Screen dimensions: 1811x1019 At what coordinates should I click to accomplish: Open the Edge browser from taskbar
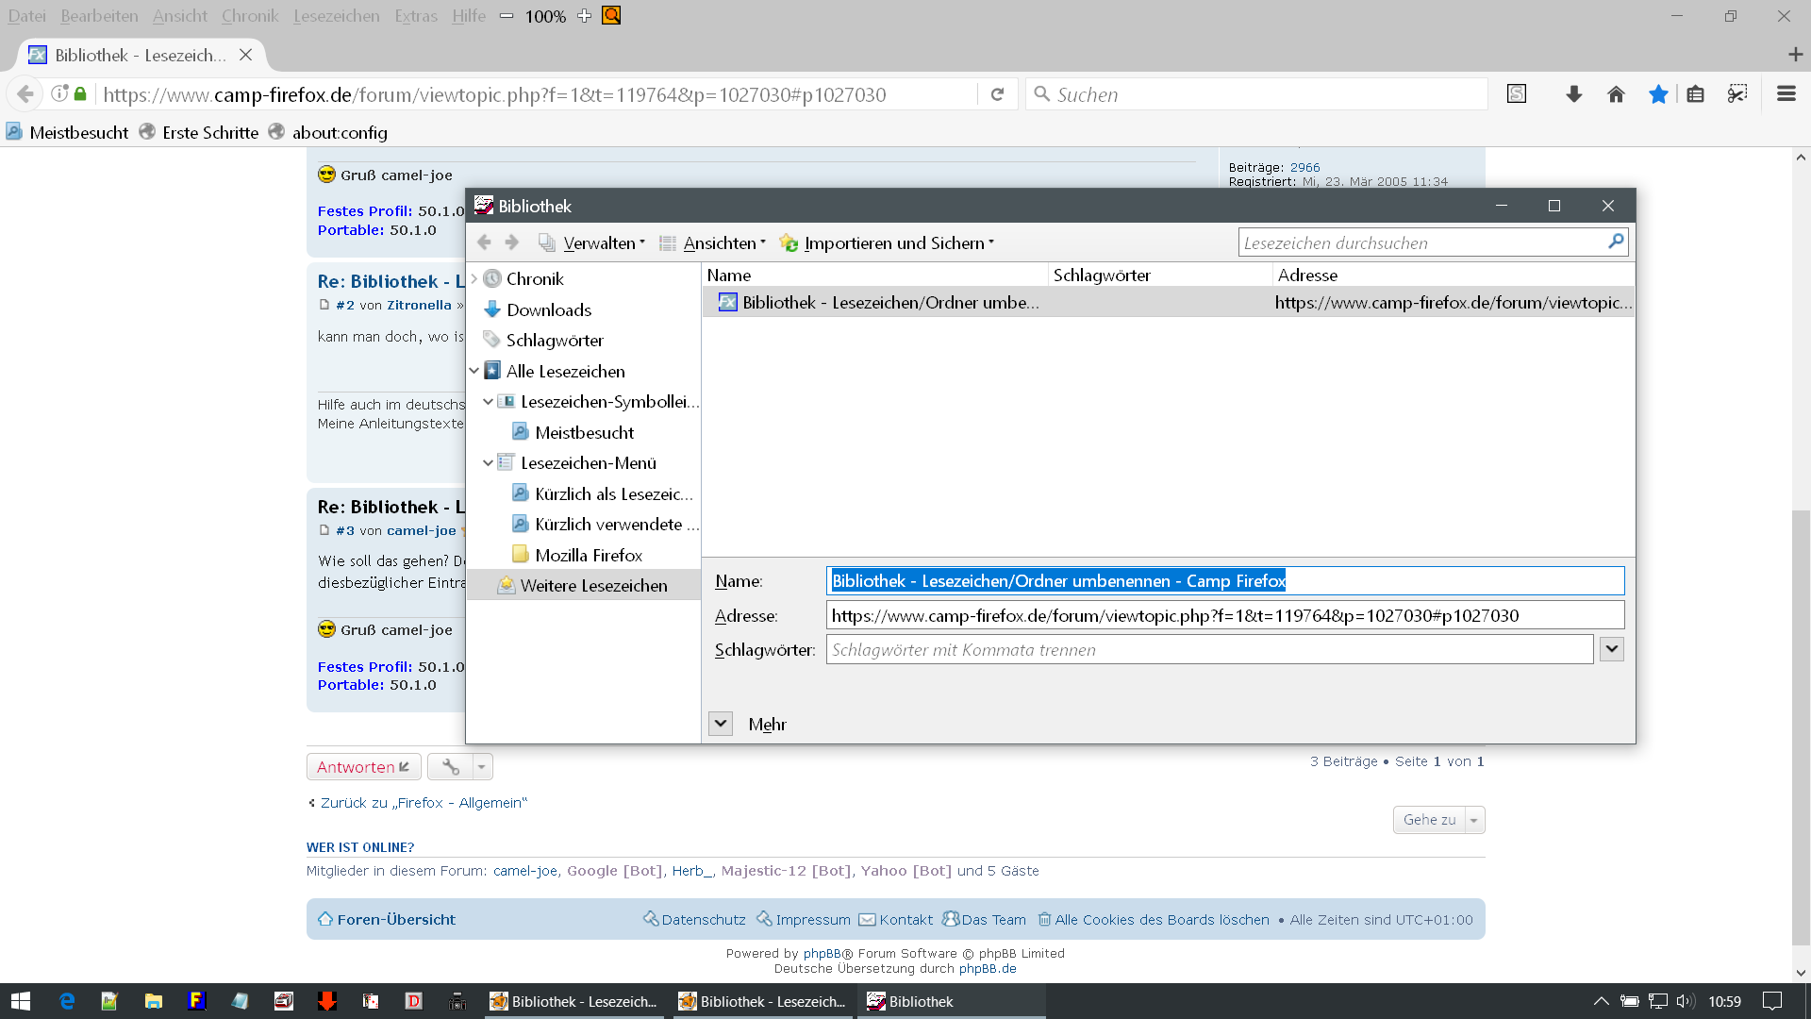[67, 1001]
